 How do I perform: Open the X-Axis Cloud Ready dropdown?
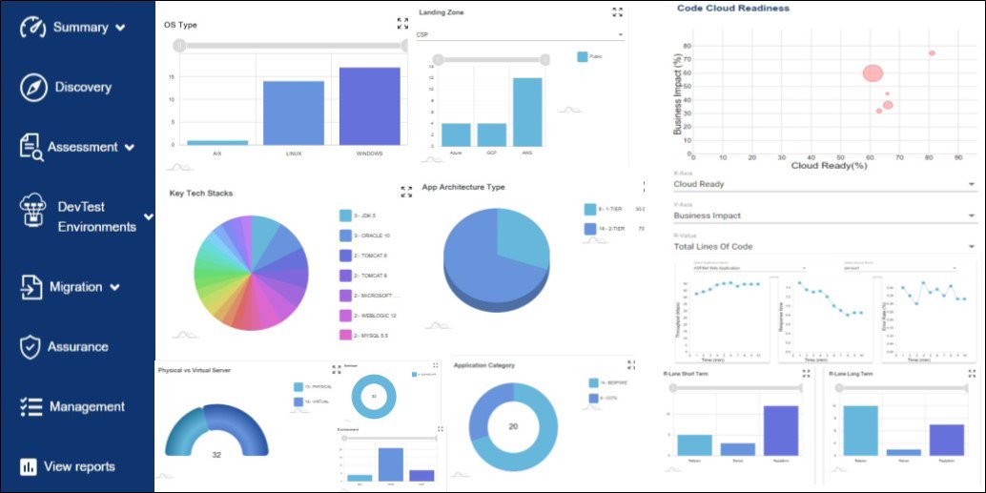pos(825,184)
